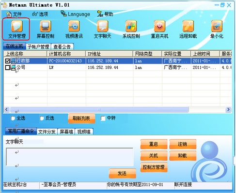Click the 关机 shutdown button
The height and width of the screenshot is (193, 236).
tap(154, 156)
